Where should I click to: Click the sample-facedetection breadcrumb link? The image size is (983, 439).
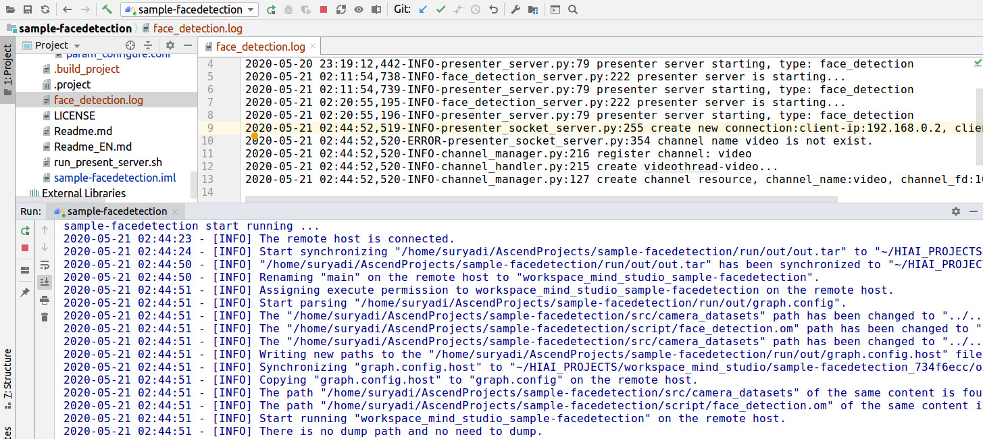(x=74, y=28)
